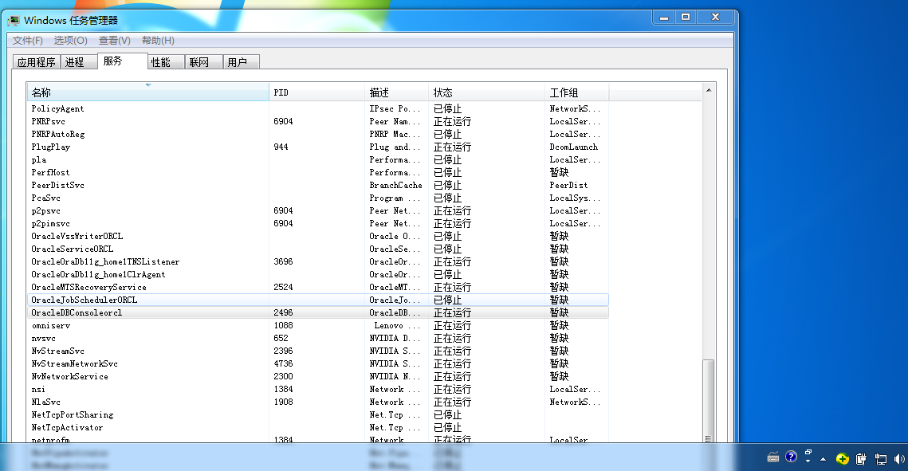Click the vertical scrollbar thumb

point(708,400)
